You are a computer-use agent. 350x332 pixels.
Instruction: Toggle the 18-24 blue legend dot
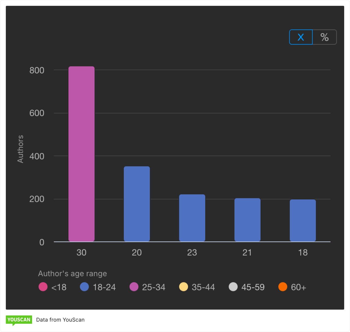click(x=84, y=287)
